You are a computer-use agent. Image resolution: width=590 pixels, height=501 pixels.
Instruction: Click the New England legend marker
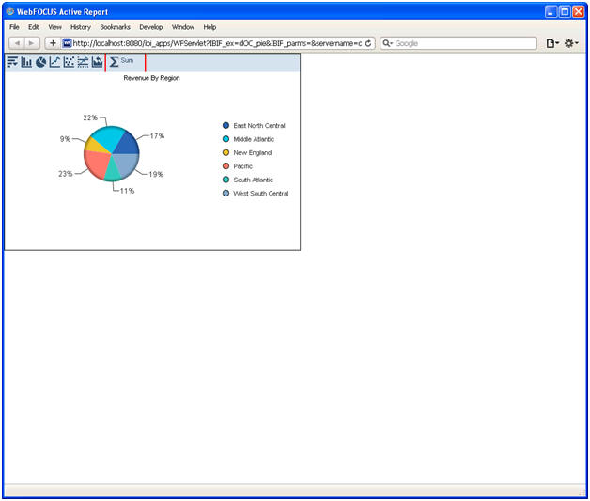coord(225,152)
